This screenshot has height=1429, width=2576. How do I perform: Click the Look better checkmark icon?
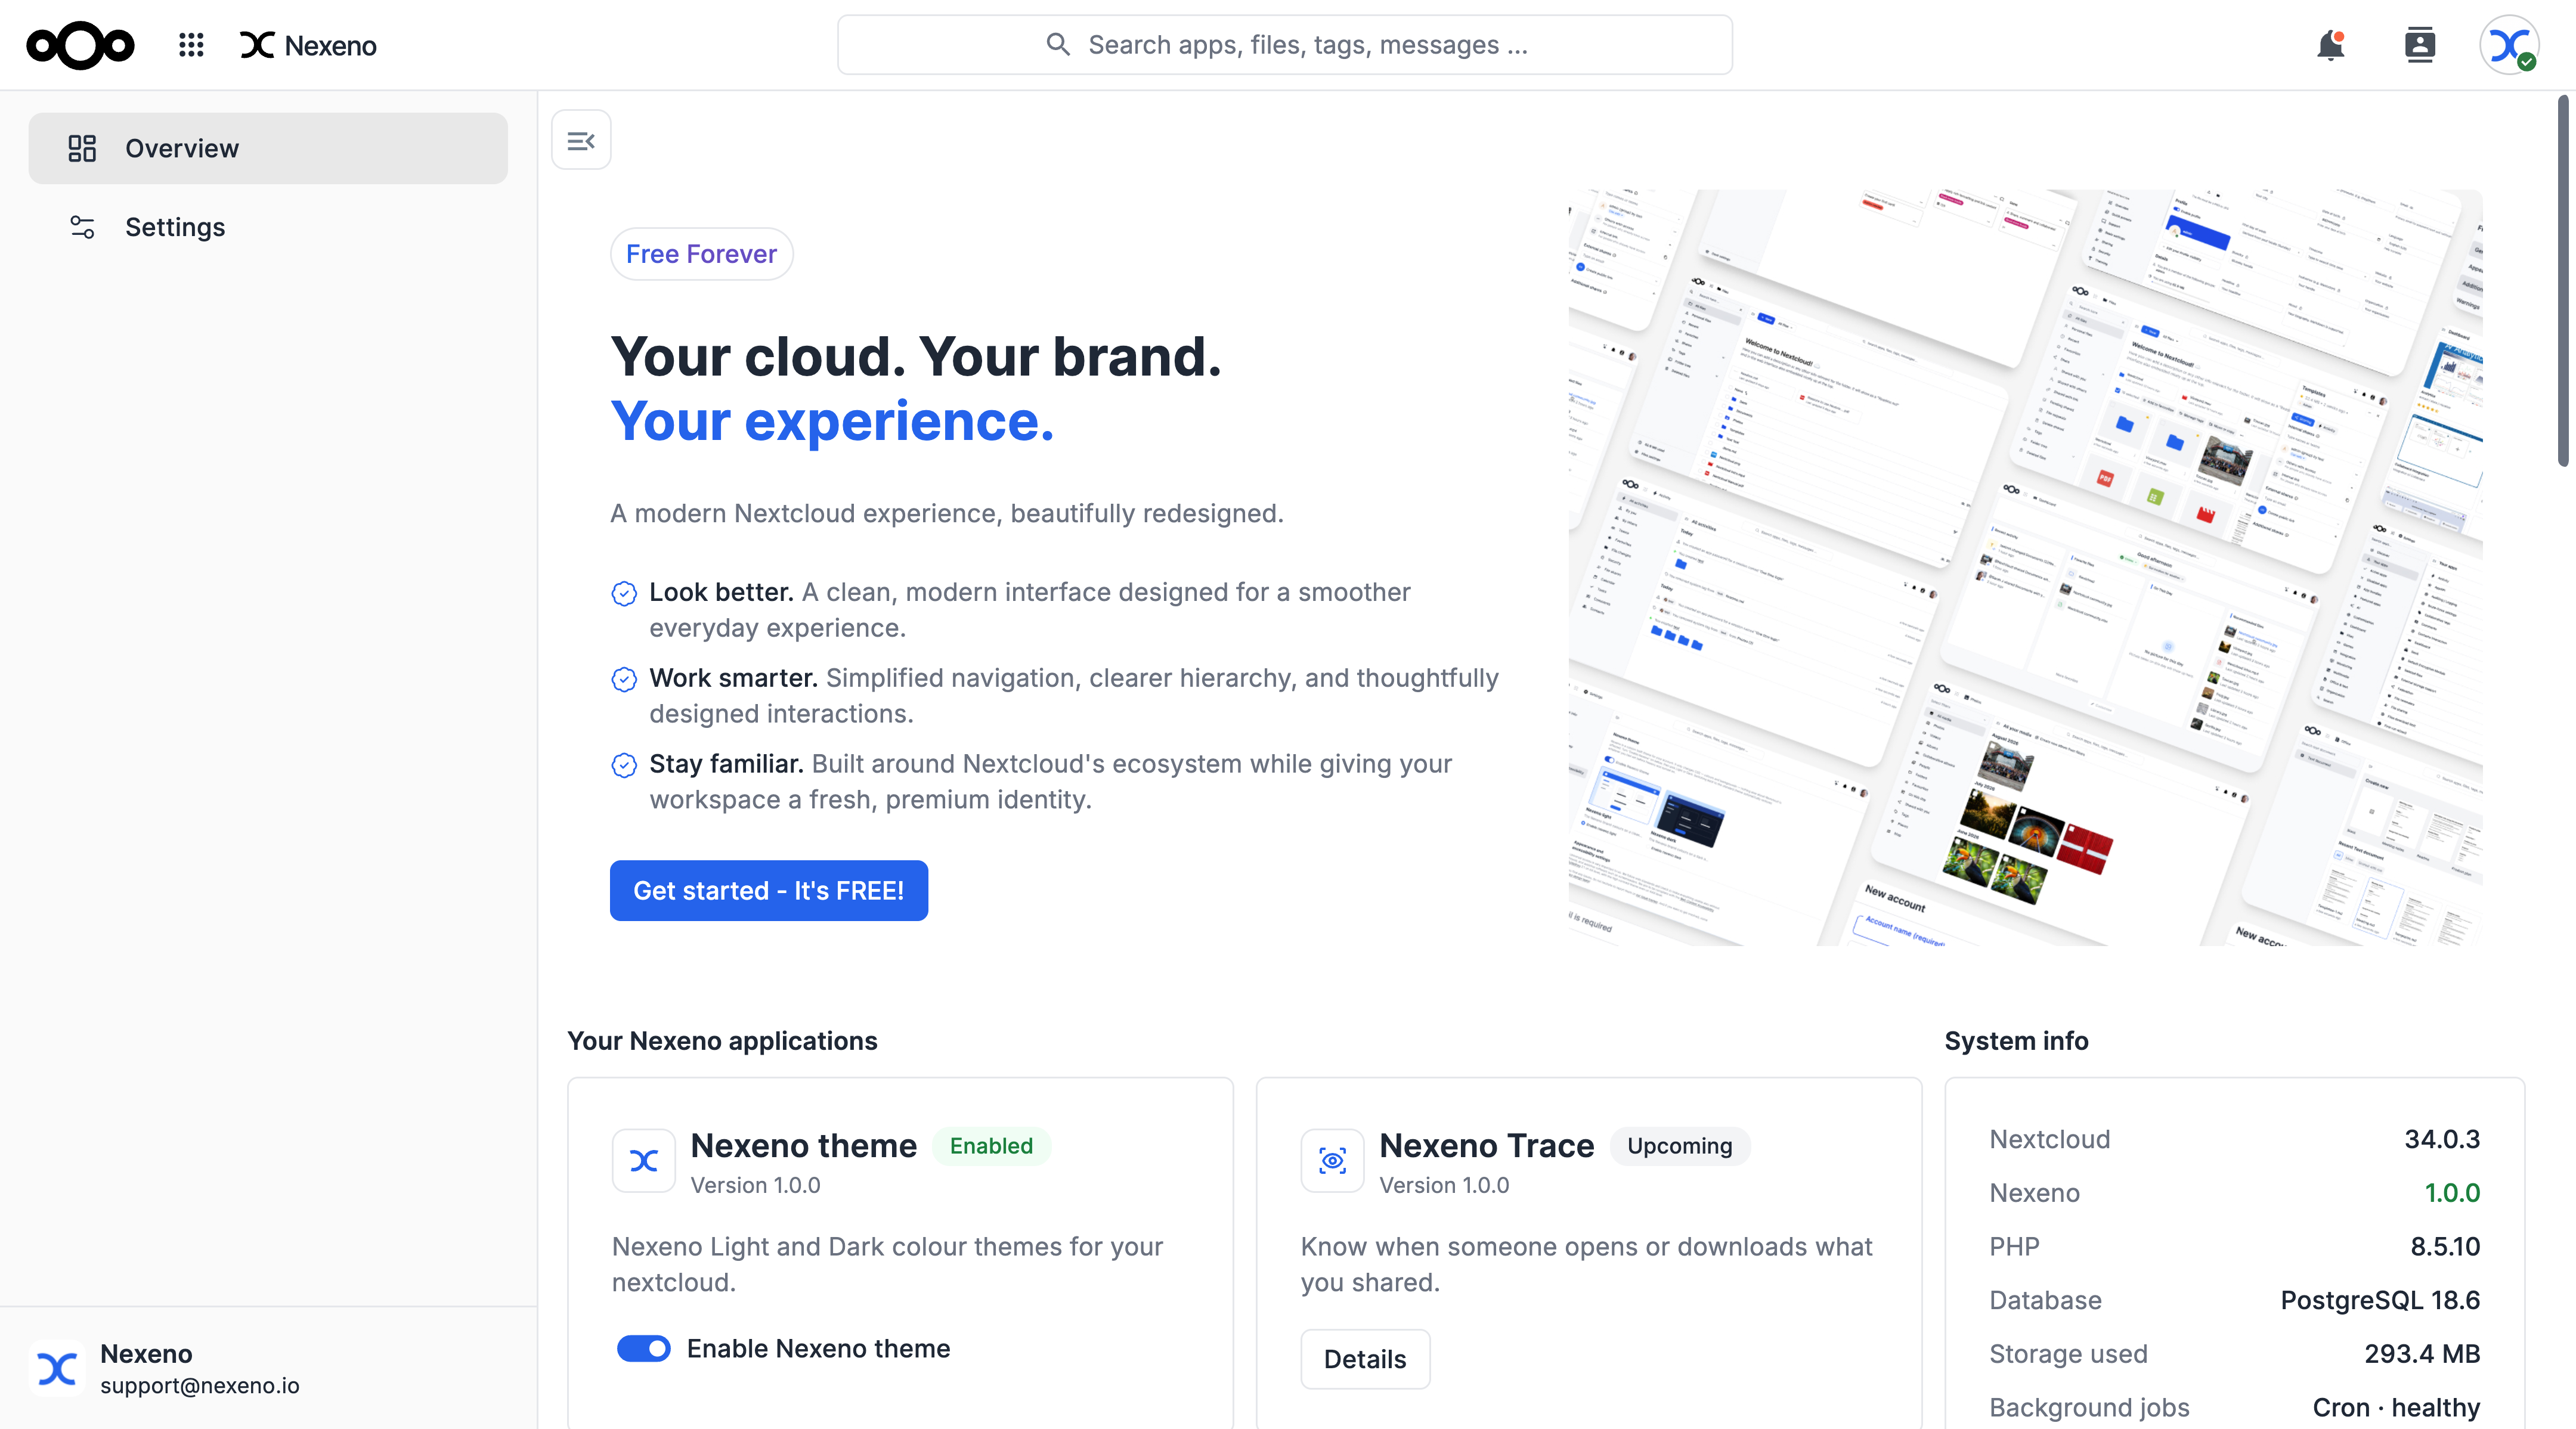624,594
